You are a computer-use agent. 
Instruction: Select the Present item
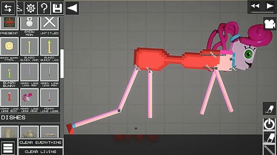9,23
